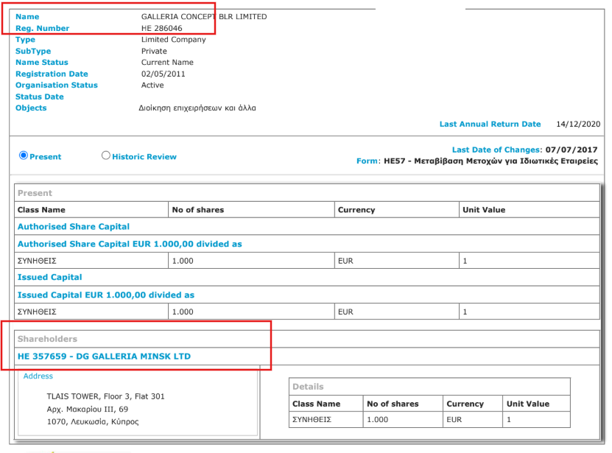Click the Organisation Status label
The height and width of the screenshot is (453, 612).
tap(56, 85)
